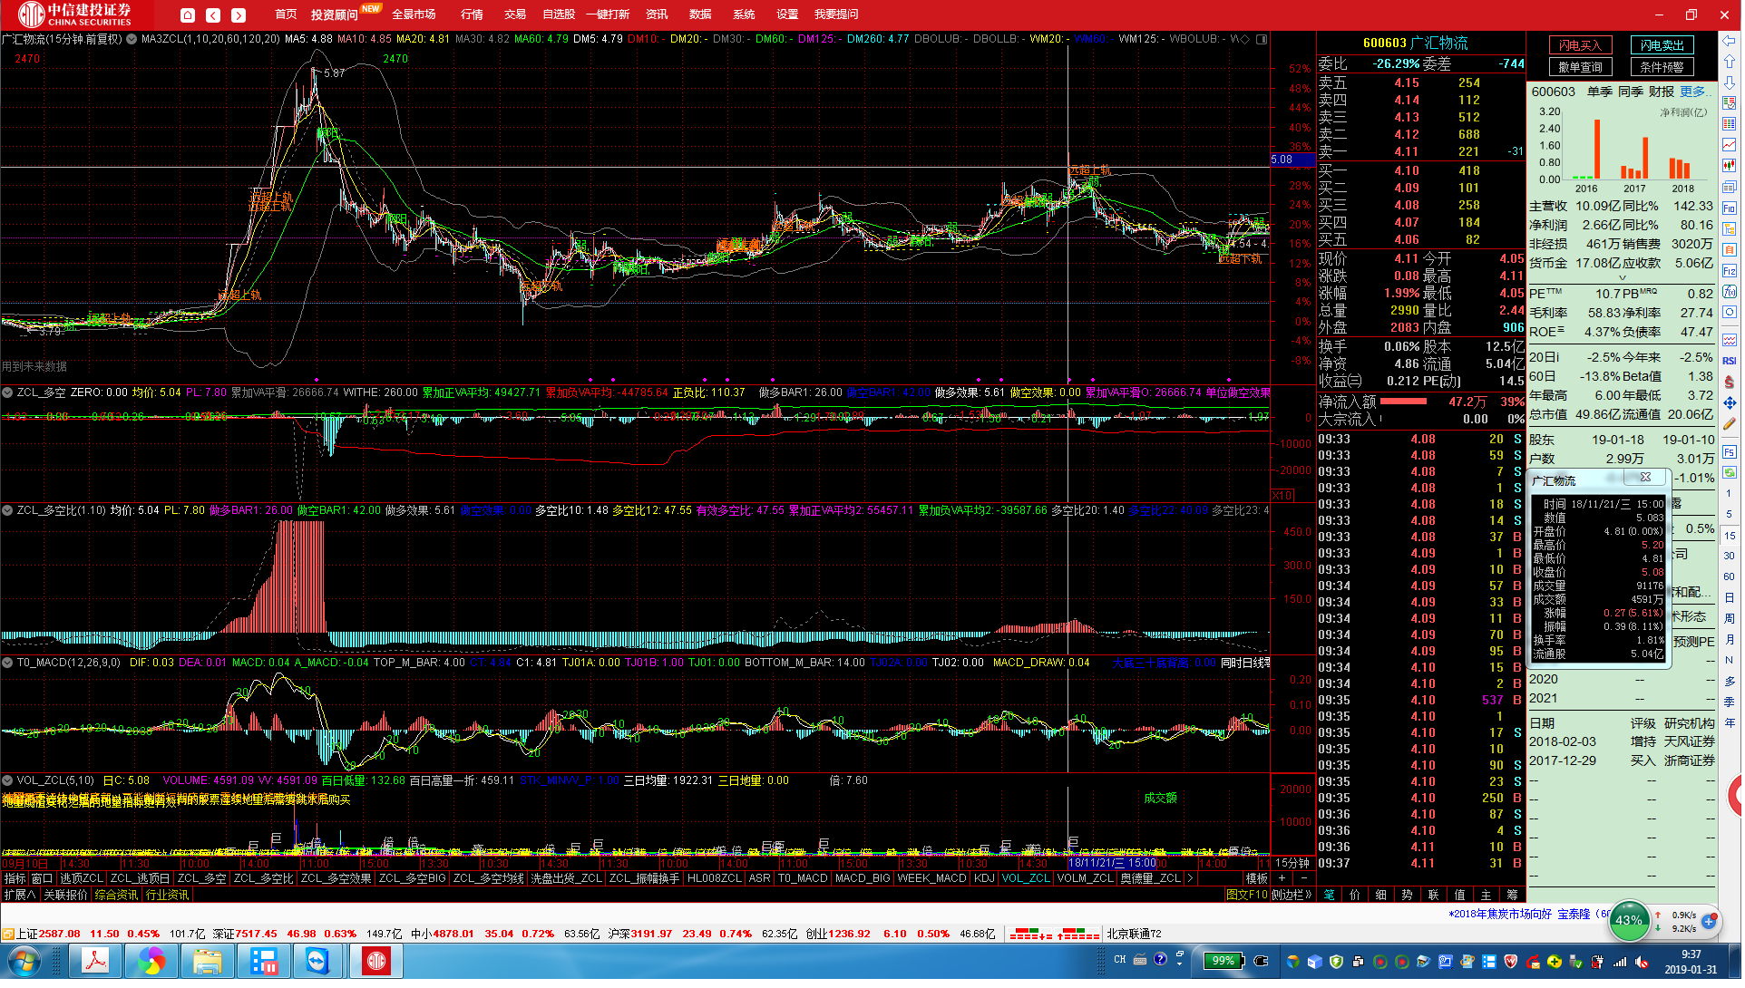Select the 单季 financial view option
This screenshot has height=988, width=1745.
(x=1600, y=92)
